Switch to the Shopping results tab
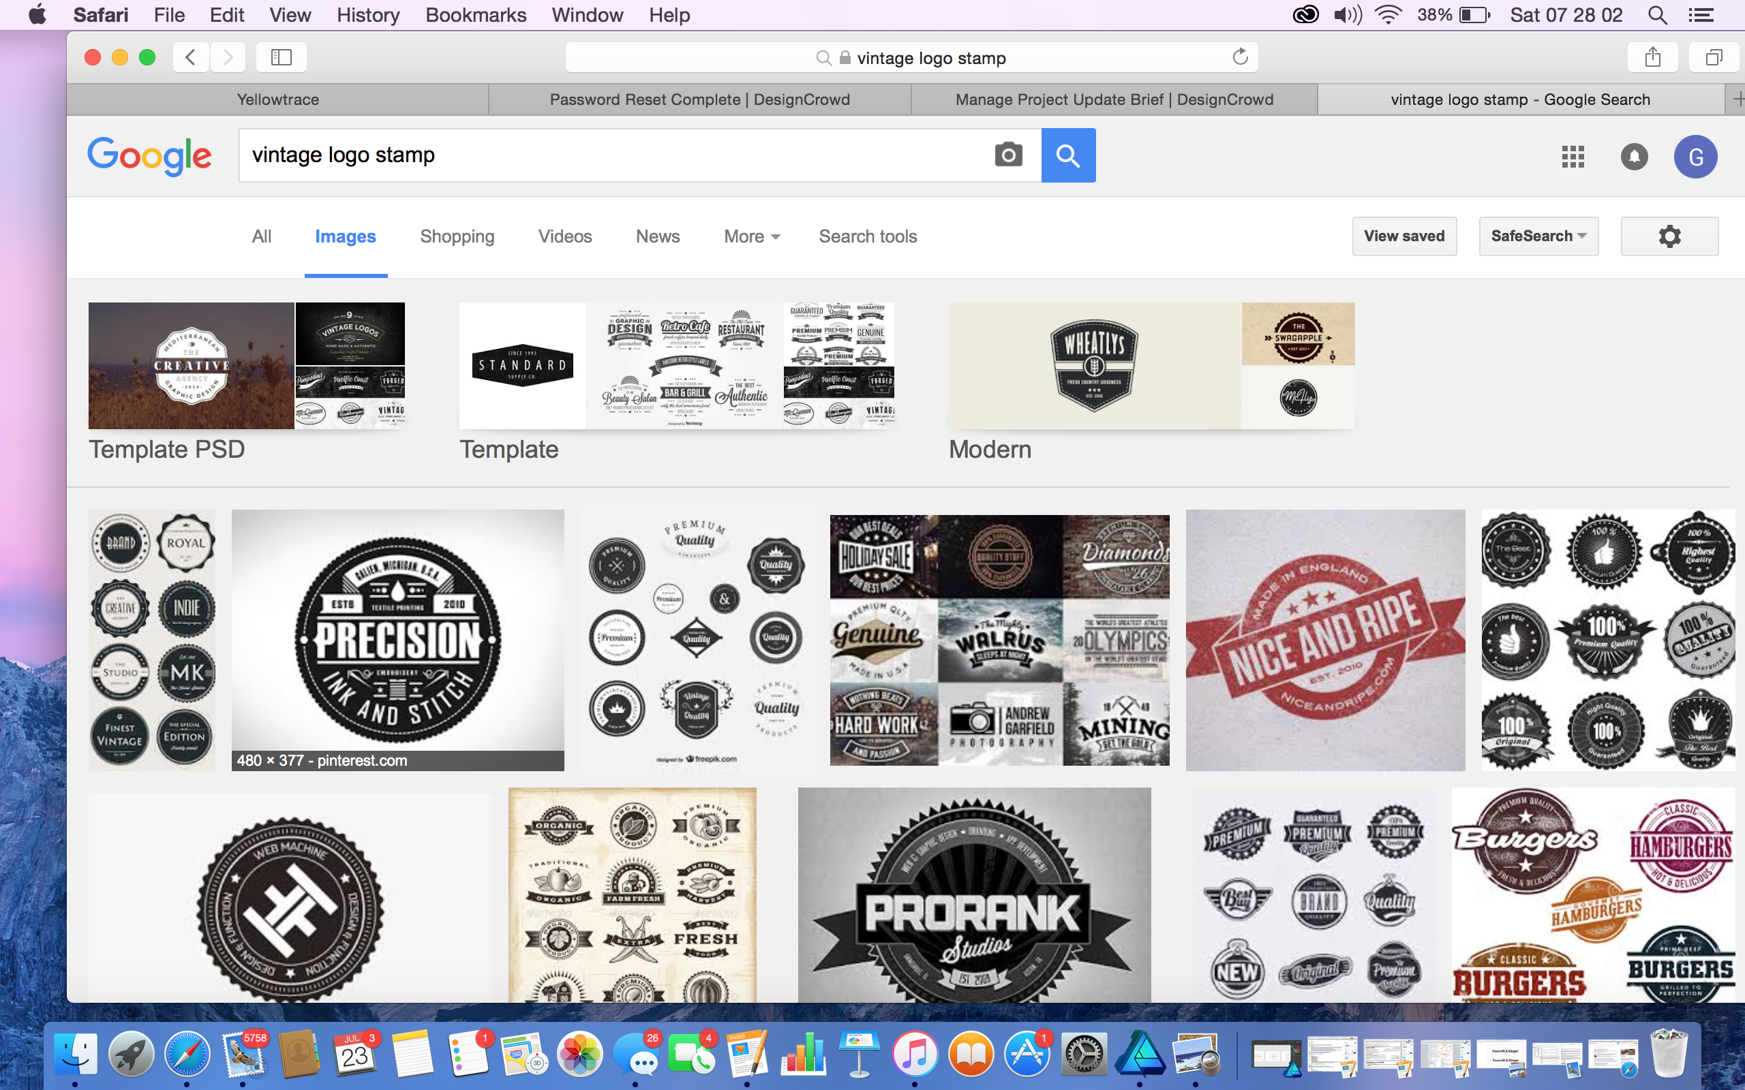The height and width of the screenshot is (1090, 1745). (457, 236)
